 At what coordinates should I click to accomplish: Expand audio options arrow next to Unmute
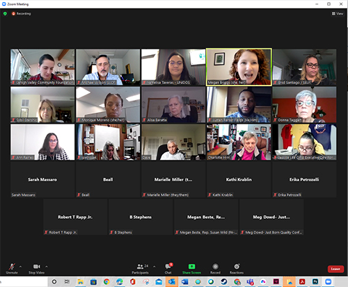tap(20, 267)
